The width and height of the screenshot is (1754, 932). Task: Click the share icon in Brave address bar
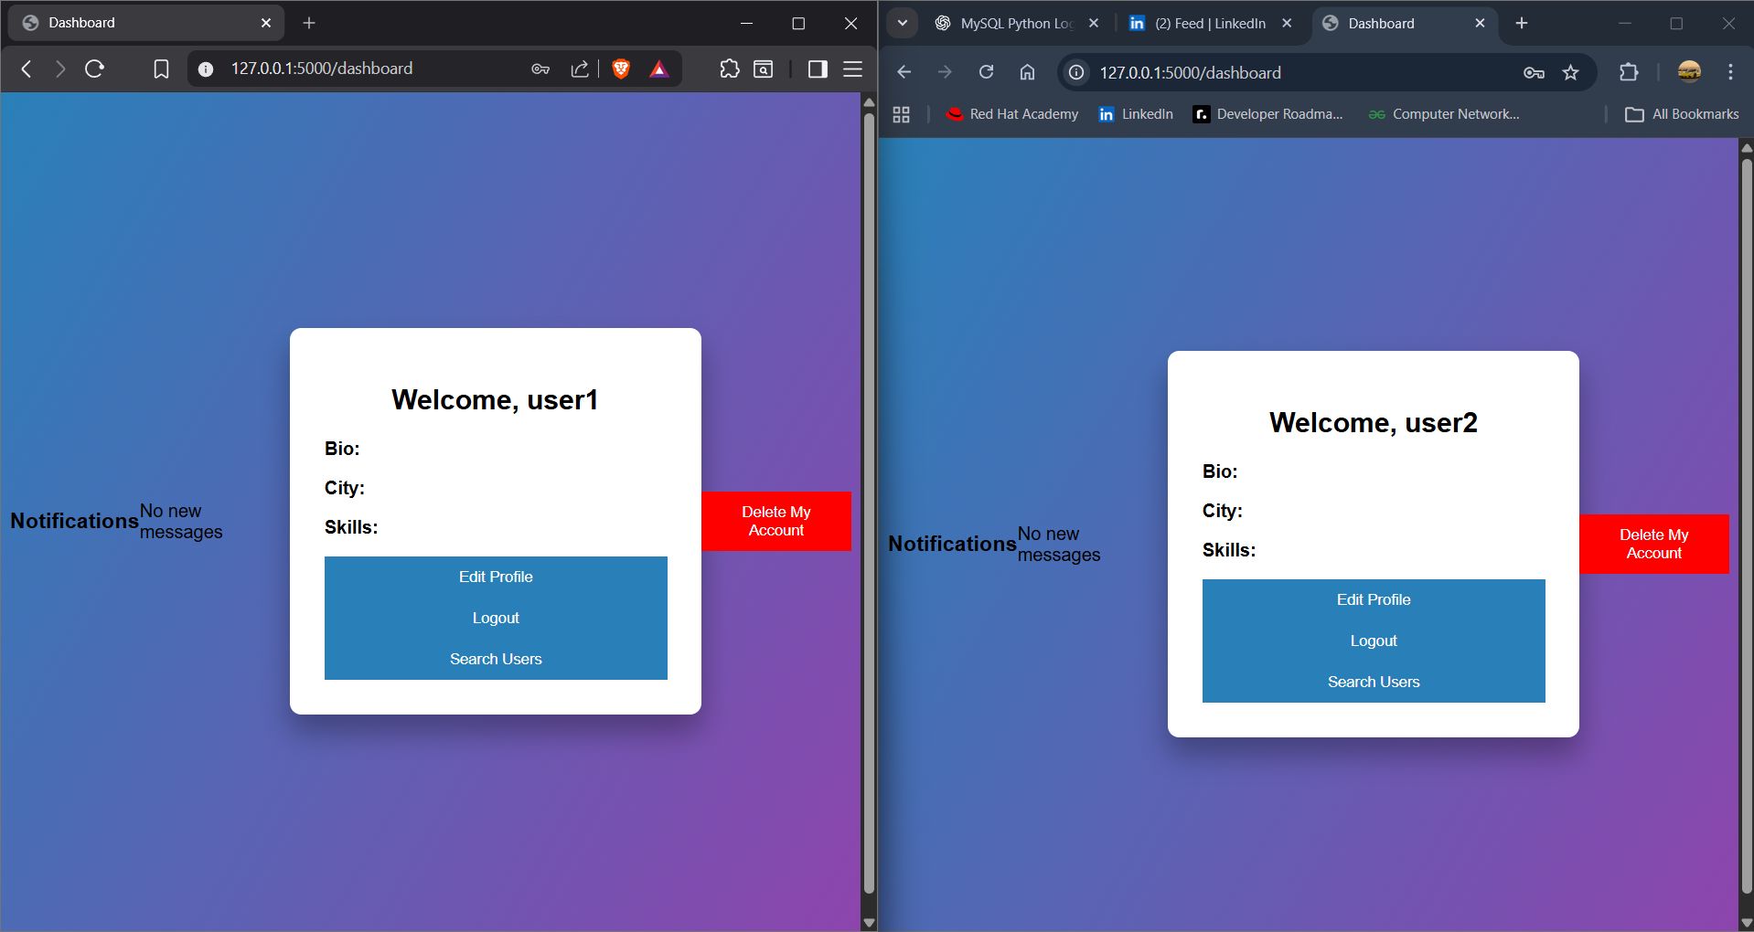point(580,69)
